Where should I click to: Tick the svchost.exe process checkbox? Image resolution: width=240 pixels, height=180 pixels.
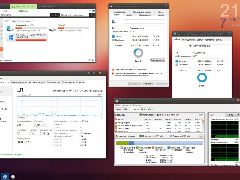tap(116, 125)
